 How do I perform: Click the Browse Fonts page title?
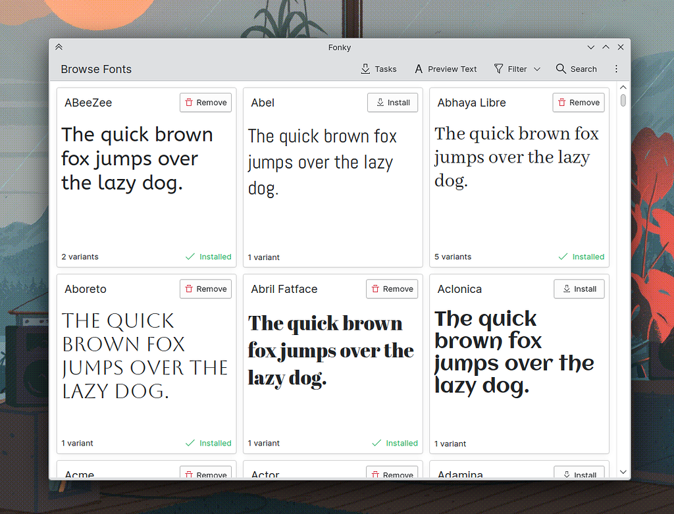(96, 69)
